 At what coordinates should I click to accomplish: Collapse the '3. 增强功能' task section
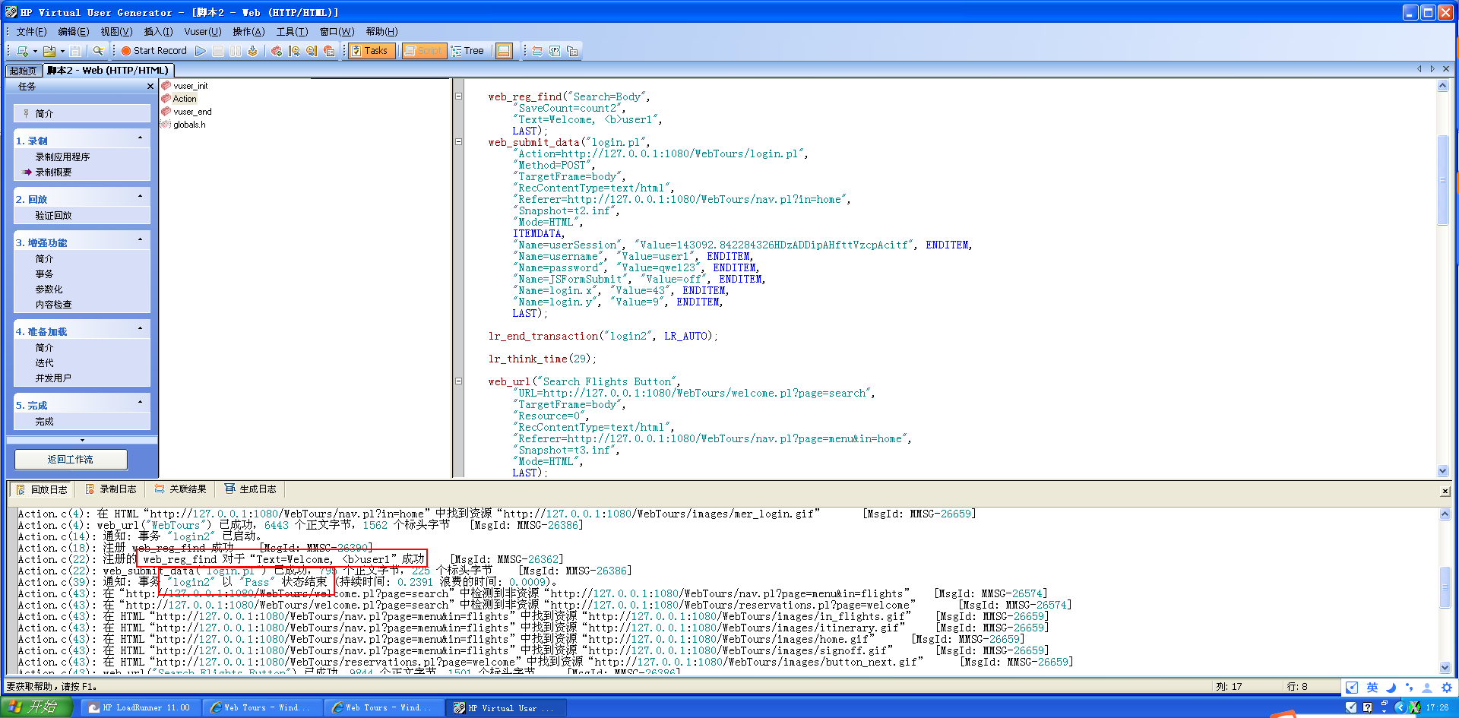(140, 240)
